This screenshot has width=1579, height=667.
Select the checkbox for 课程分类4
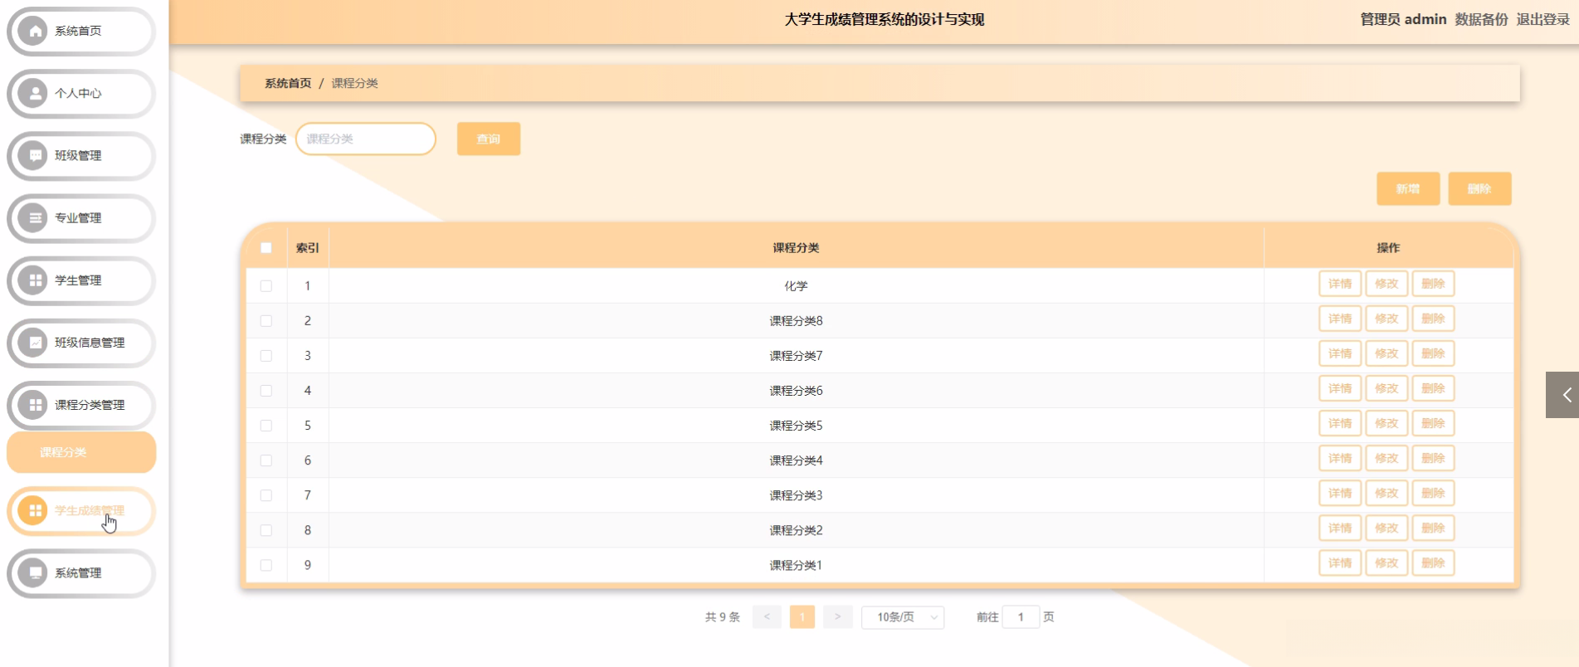tap(266, 460)
